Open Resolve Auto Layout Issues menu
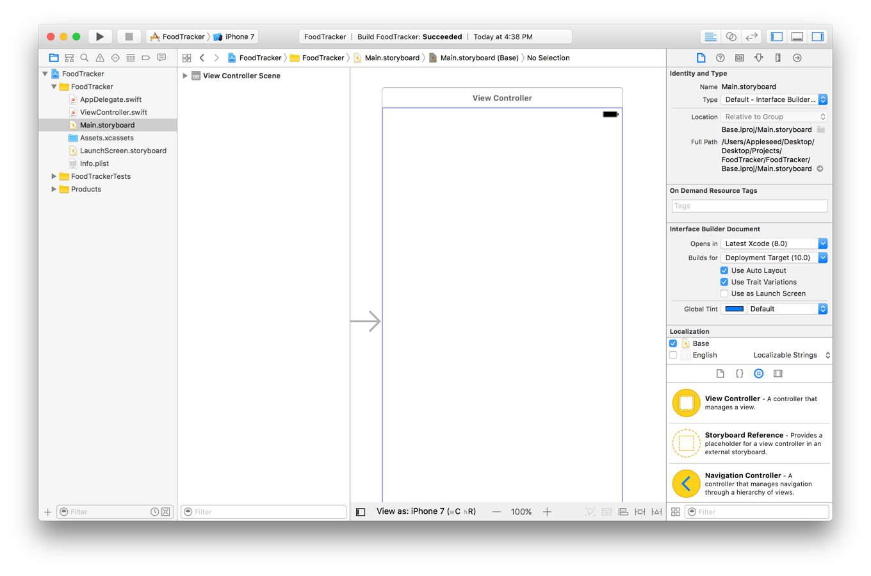The height and width of the screenshot is (576, 871). (x=656, y=512)
